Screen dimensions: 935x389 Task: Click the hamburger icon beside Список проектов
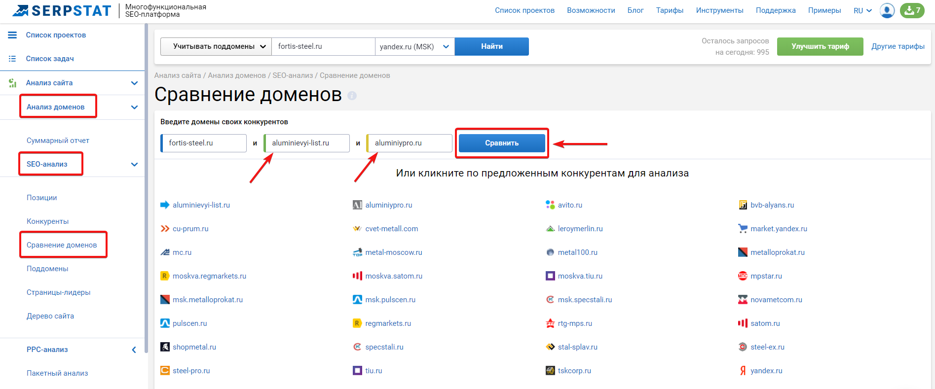[x=12, y=35]
